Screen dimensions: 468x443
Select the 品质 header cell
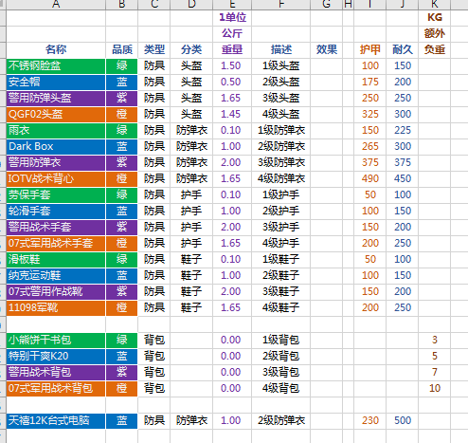(x=122, y=50)
